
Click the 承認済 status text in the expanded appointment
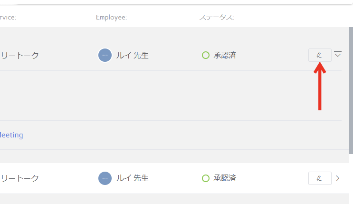225,55
